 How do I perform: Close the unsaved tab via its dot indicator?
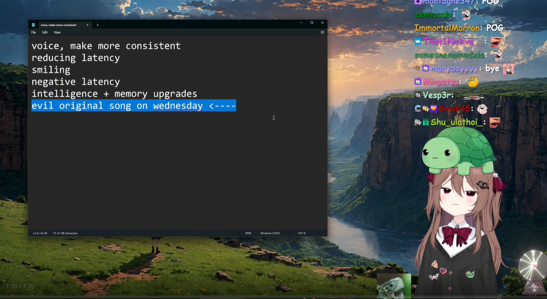click(x=87, y=25)
